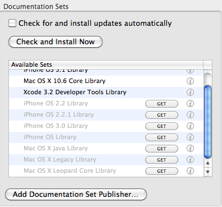
Task: Select Mac OS X Java Library row text
Action: pyautogui.click(x=55, y=148)
